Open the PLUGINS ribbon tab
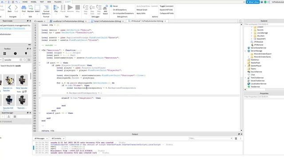Viewport: 284px width, 160px height. point(58,2)
